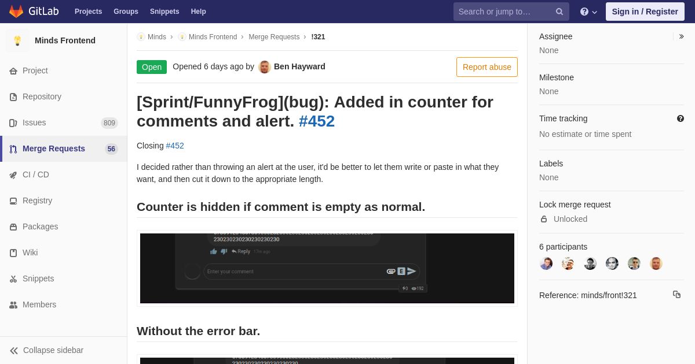Open the Project sidebar item
Image resolution: width=695 pixels, height=364 pixels.
coord(64,70)
